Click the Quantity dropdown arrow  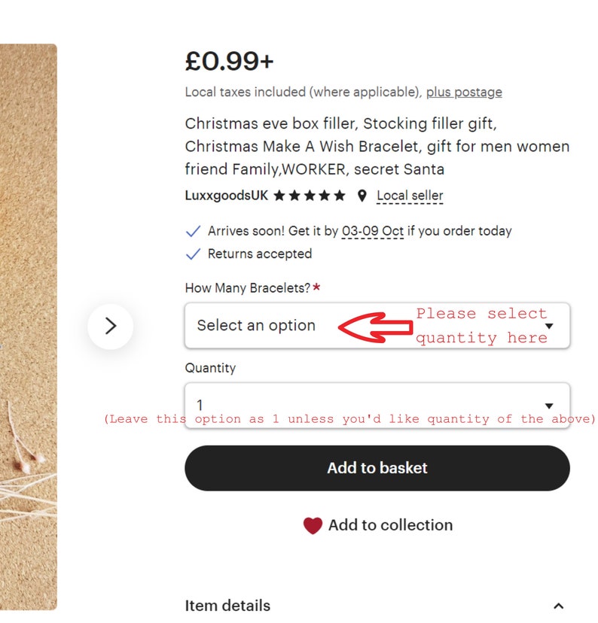pos(549,406)
